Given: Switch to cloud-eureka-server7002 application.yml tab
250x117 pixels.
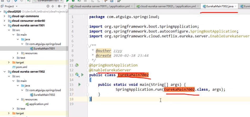Looking at the screenshot, I should 168,6.
